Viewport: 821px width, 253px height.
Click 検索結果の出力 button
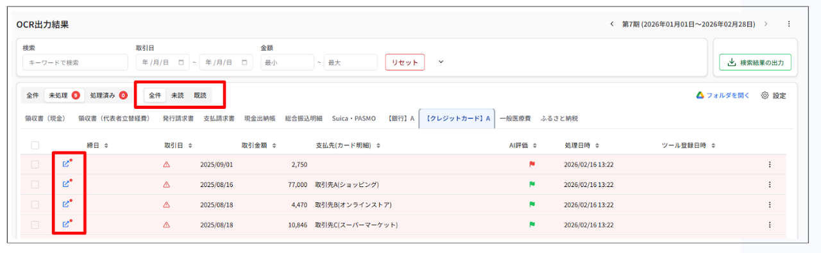[x=756, y=62]
